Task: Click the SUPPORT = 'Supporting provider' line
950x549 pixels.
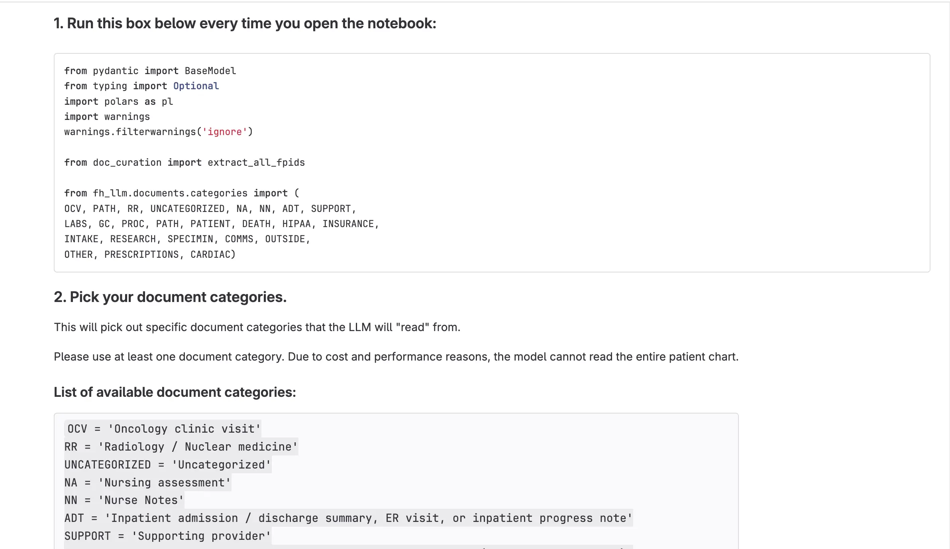Action: [167, 536]
